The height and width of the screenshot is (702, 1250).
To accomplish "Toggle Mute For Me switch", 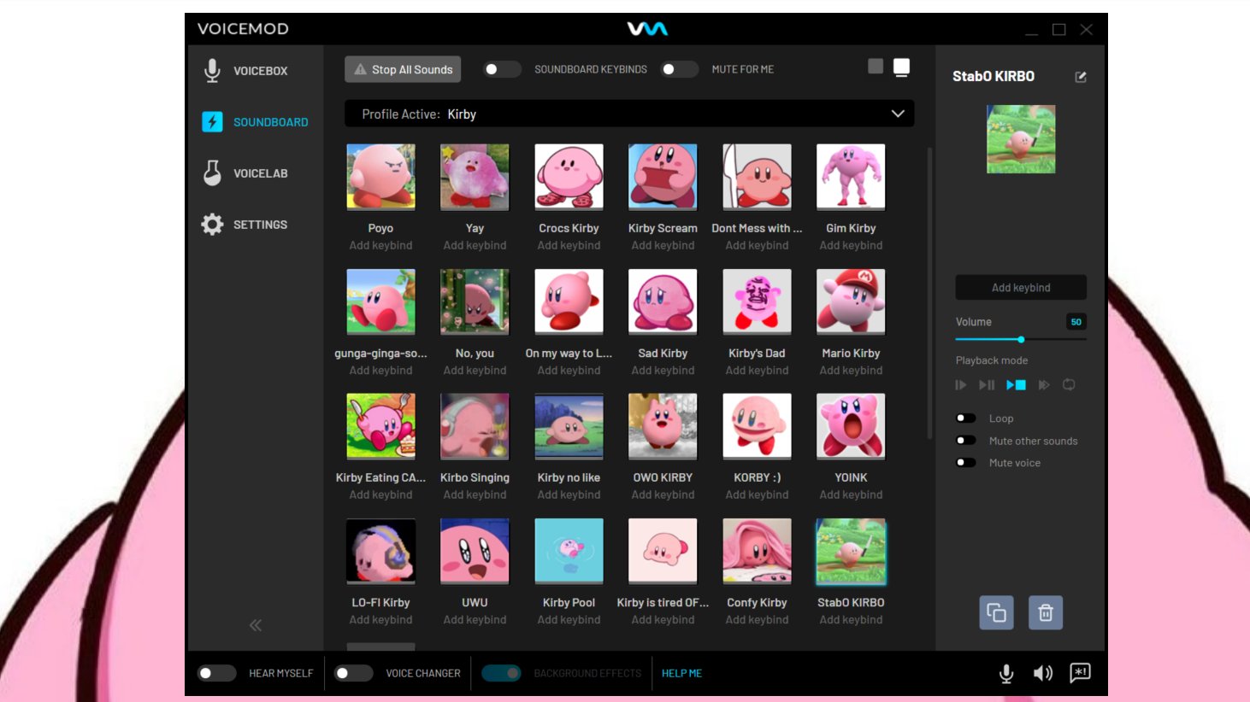I will [x=680, y=69].
